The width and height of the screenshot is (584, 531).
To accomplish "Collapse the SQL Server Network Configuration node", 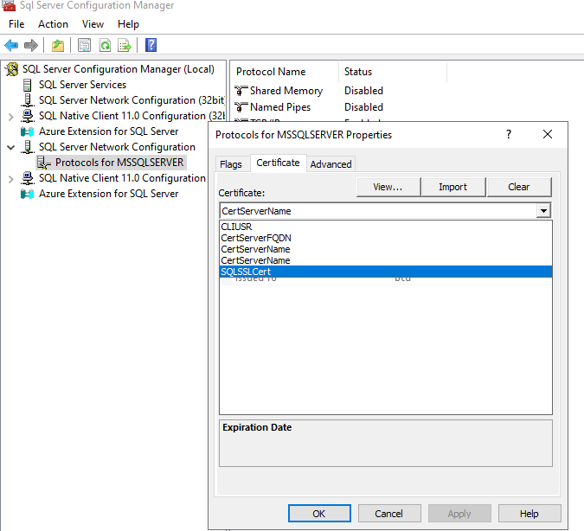I will 10,147.
